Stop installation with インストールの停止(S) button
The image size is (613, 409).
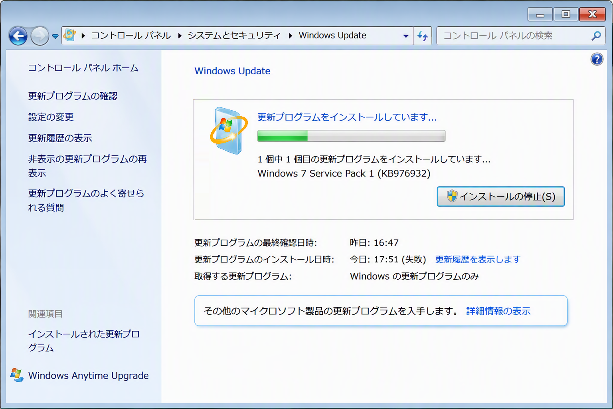point(500,197)
